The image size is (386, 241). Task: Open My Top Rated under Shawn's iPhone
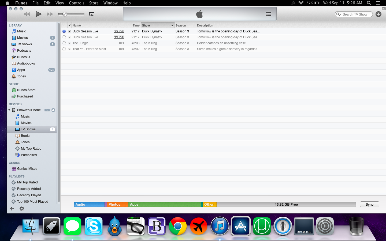(x=32, y=149)
